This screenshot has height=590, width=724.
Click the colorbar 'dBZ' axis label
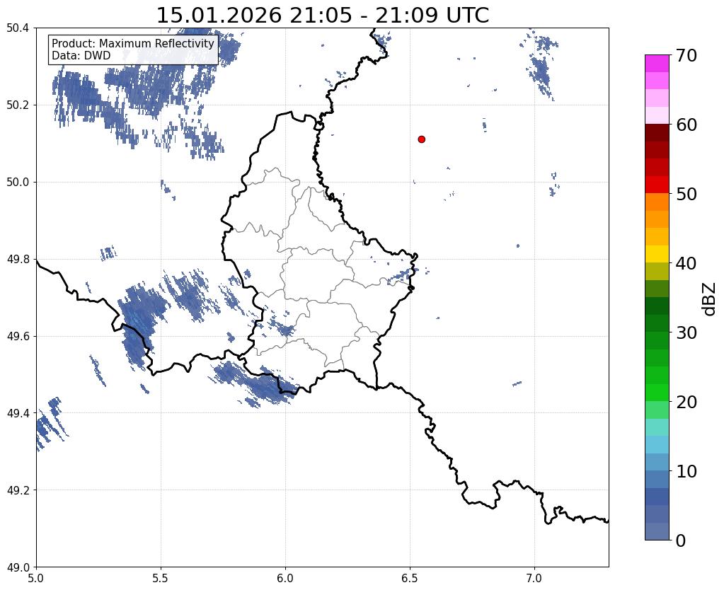coord(709,299)
